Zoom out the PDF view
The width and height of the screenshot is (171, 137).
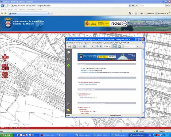point(97,46)
